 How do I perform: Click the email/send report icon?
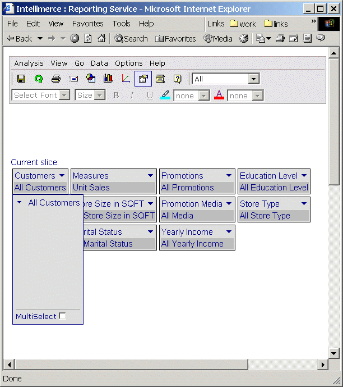[73, 79]
